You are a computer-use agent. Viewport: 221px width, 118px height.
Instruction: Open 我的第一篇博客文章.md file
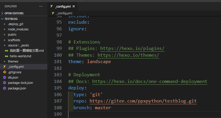(27, 51)
